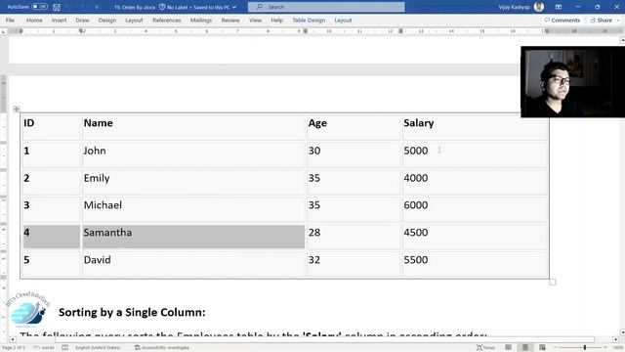Click vertical scrollbar down arrow
Viewport: 625px width, 352px height.
click(x=622, y=332)
